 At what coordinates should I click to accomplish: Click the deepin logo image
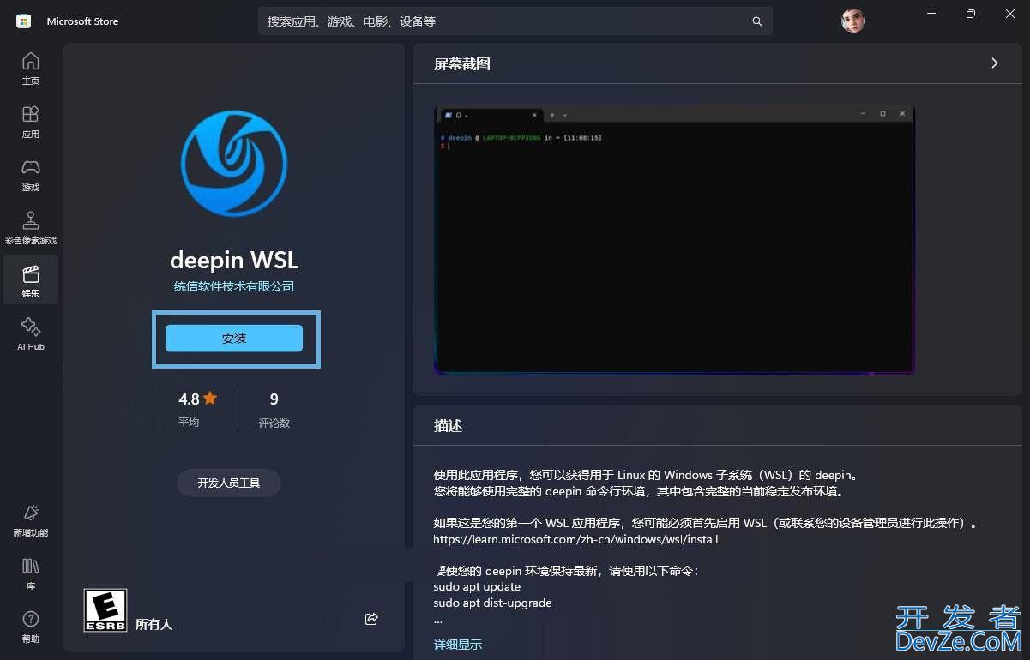tap(233, 162)
